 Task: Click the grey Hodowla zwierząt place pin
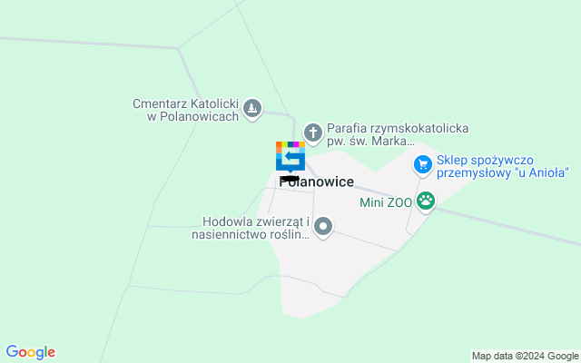(x=323, y=227)
